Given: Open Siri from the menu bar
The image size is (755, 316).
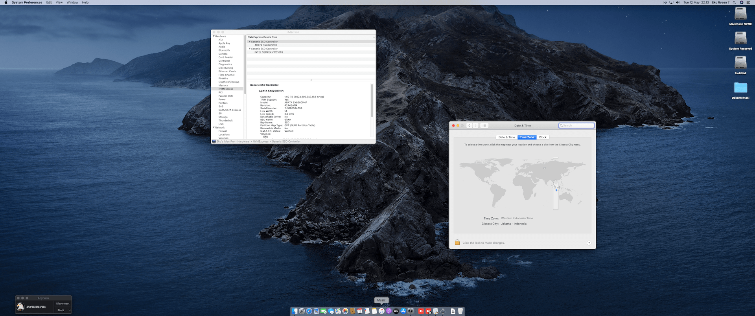Looking at the screenshot, I should 742,2.
